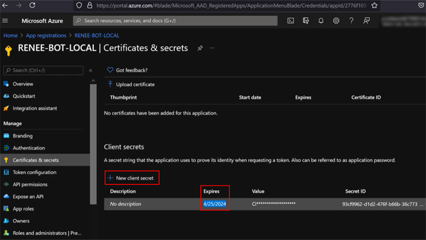Collapse the sidebar with the double chevron
The height and width of the screenshot is (240, 426).
click(x=91, y=70)
